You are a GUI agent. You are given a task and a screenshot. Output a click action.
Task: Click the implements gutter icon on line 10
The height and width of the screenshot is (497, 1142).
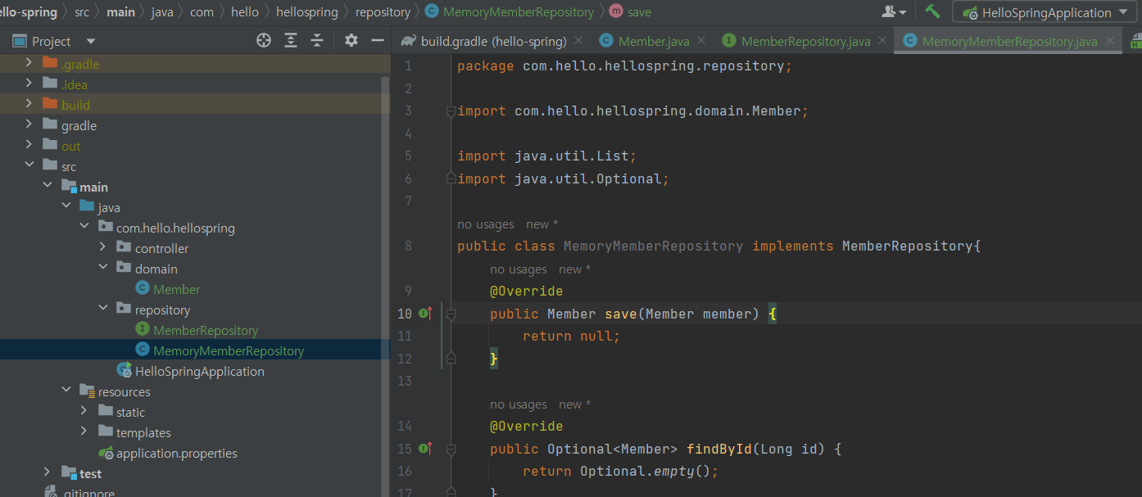(426, 314)
